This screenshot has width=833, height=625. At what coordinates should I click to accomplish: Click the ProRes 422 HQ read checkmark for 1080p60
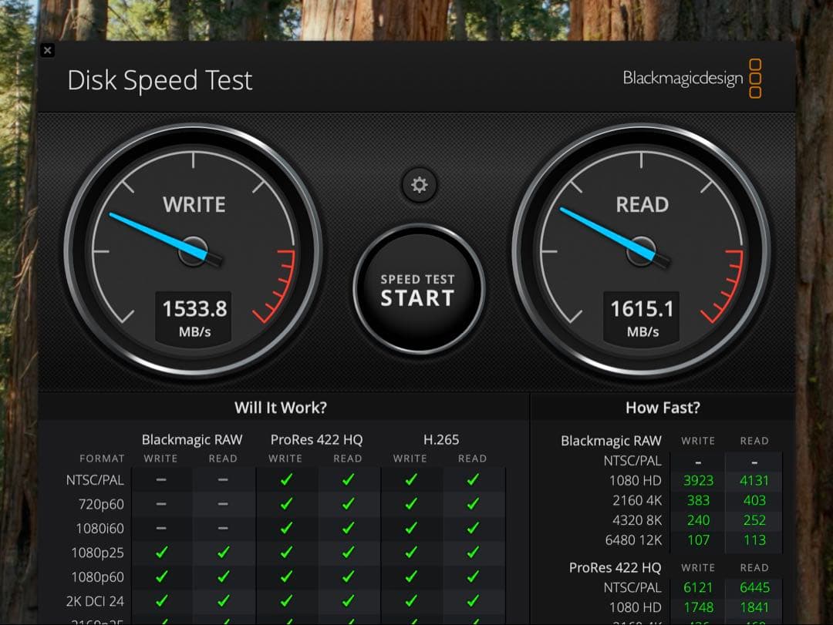(348, 576)
